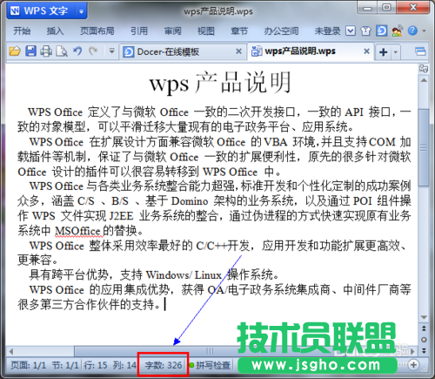Click the browse object circle button
Screen dimensions: 435x379
point(424,340)
